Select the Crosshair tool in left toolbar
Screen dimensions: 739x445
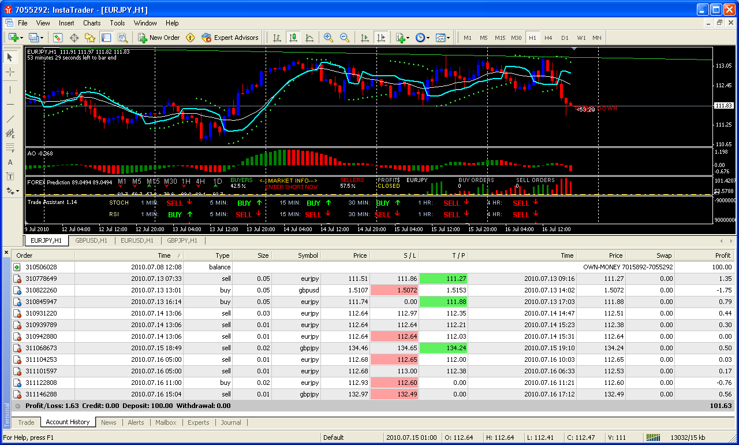click(10, 72)
